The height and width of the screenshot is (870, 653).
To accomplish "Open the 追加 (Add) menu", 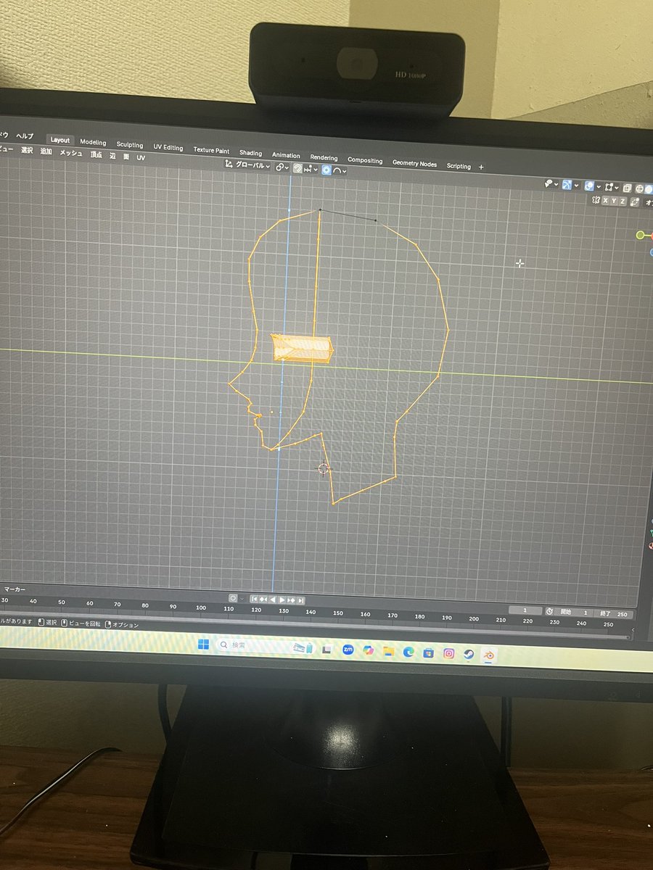I will click(46, 152).
